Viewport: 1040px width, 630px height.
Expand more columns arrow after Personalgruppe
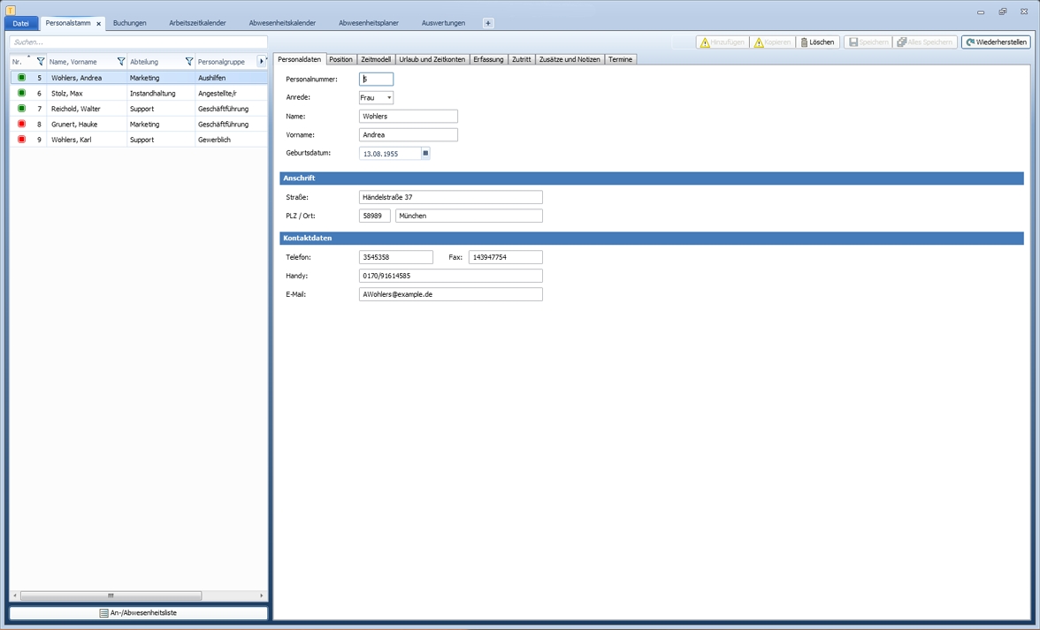[262, 62]
